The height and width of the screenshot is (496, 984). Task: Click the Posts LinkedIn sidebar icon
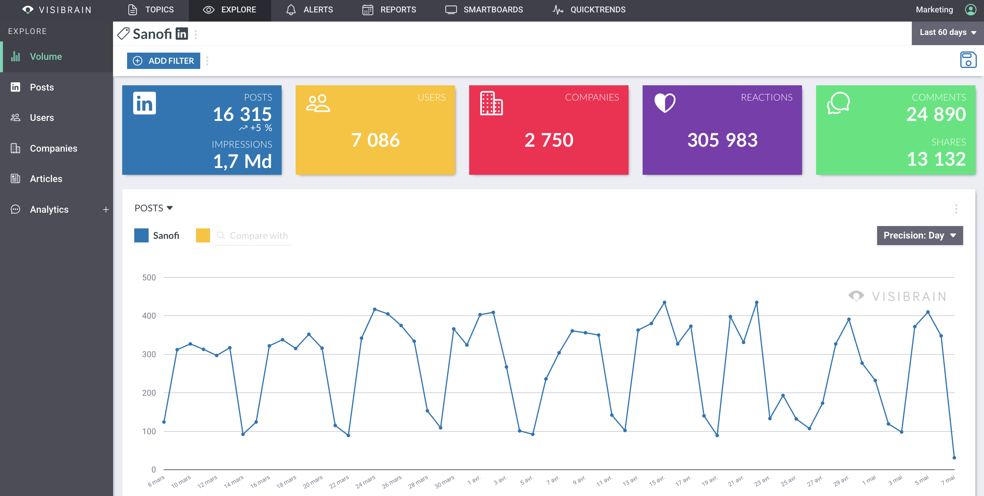[15, 87]
